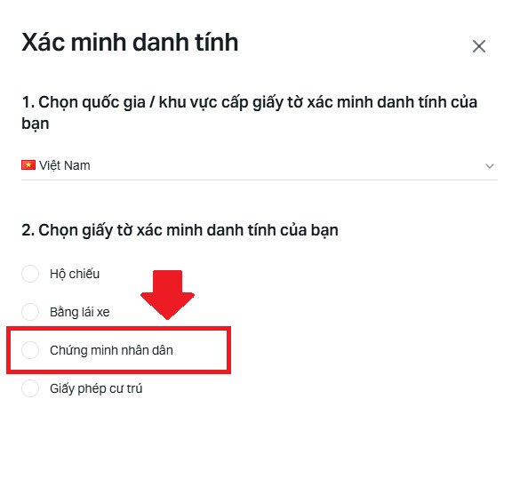The height and width of the screenshot is (479, 520).
Task: Click the large red downward arrow
Action: (167, 295)
